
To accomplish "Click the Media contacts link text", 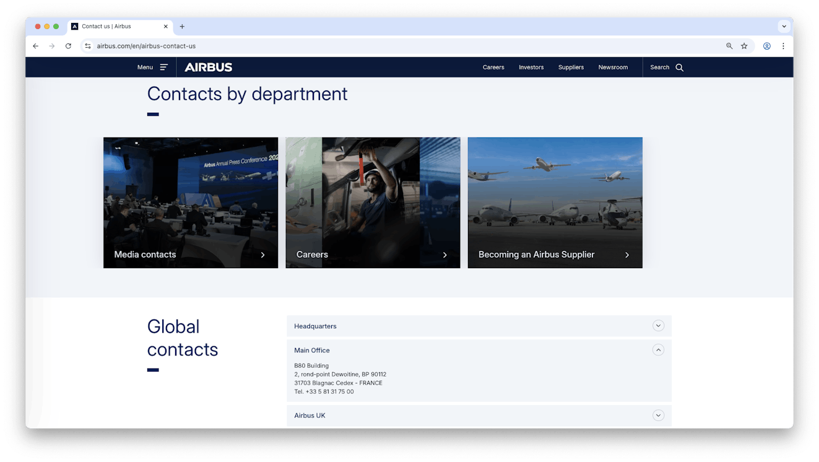I will (145, 255).
